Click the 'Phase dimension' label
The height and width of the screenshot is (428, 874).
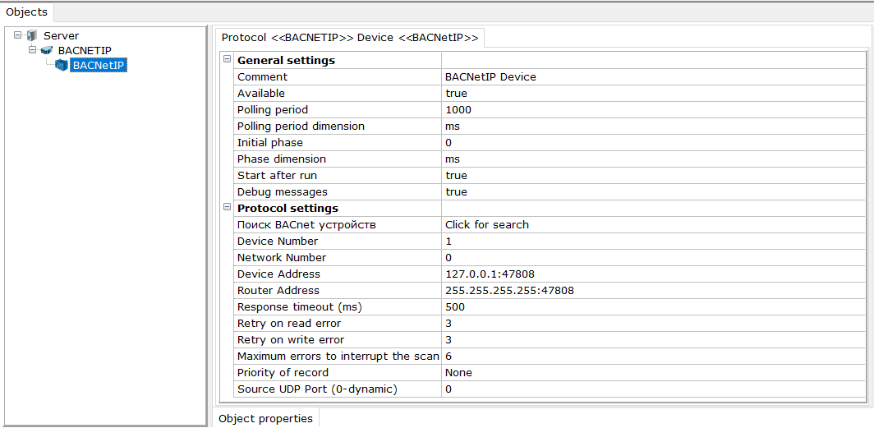click(x=282, y=159)
